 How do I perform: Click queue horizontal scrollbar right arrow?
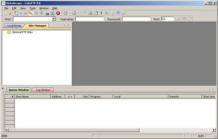[x=214, y=130]
